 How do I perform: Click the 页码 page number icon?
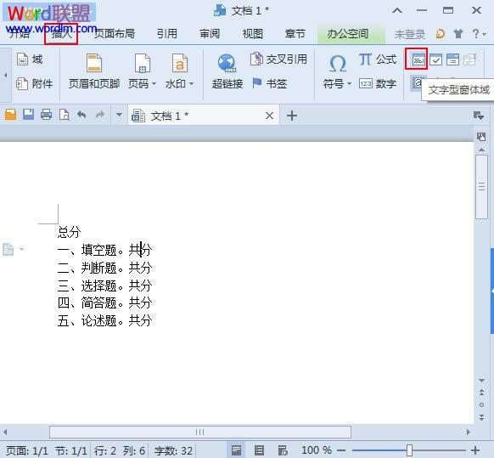point(143,63)
